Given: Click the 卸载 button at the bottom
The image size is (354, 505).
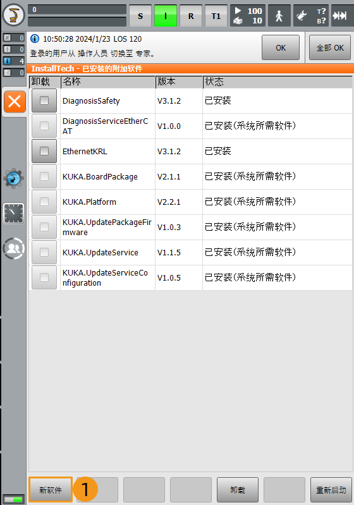Looking at the screenshot, I should pos(238,490).
